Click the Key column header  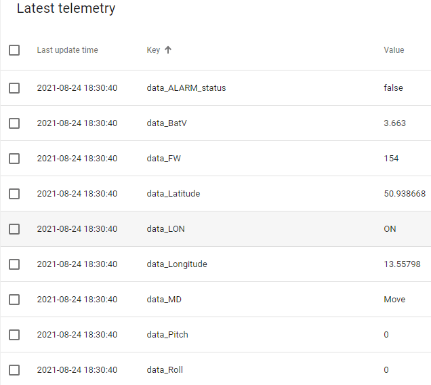152,50
